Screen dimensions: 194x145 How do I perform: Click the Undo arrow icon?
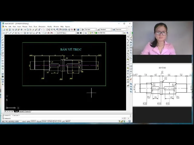(39, 30)
